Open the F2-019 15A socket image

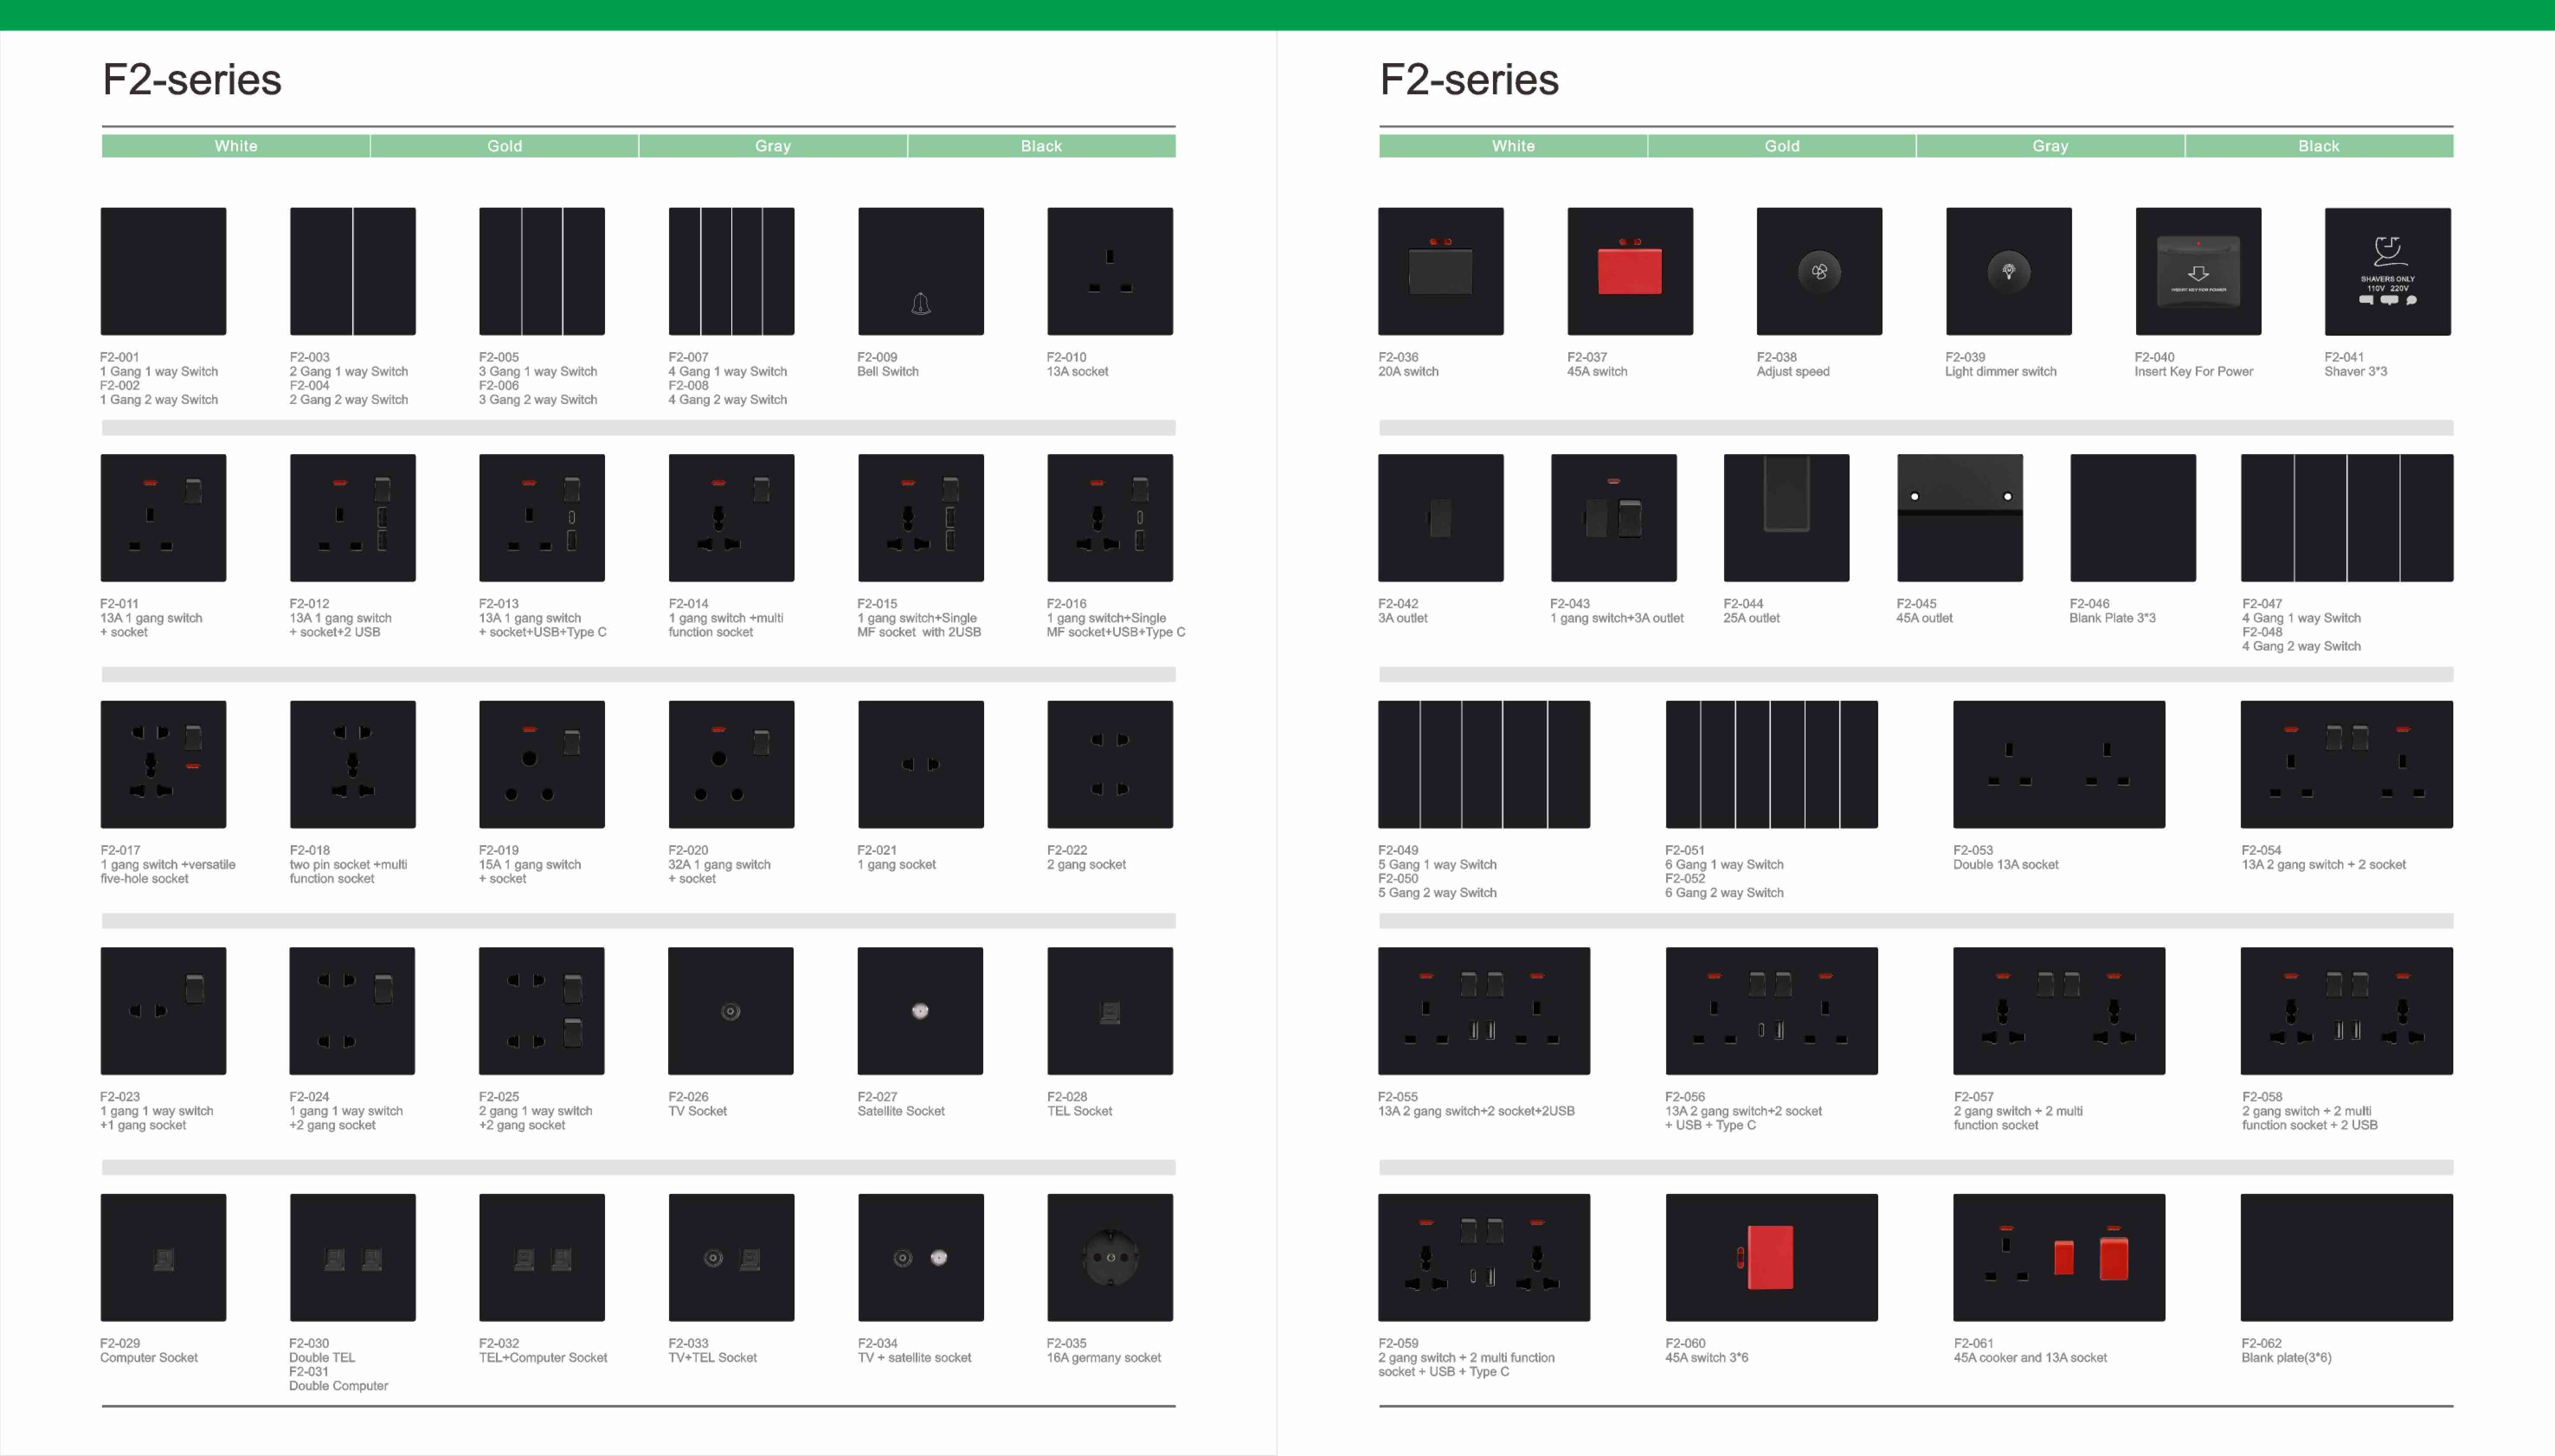541,764
